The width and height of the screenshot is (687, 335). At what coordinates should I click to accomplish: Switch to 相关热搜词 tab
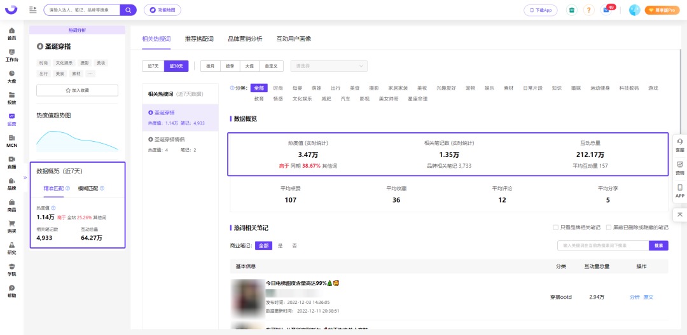pos(156,39)
